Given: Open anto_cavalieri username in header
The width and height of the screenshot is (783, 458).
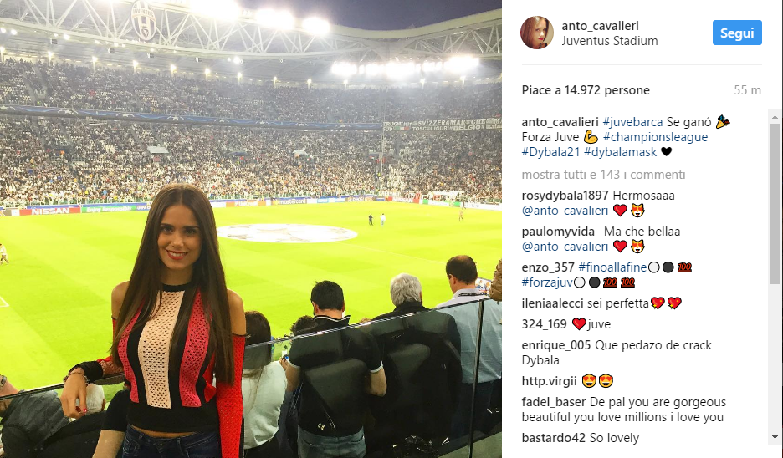Looking at the screenshot, I should point(600,26).
